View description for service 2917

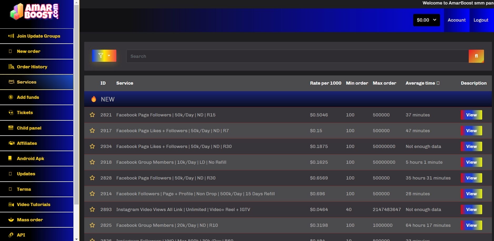point(471,131)
